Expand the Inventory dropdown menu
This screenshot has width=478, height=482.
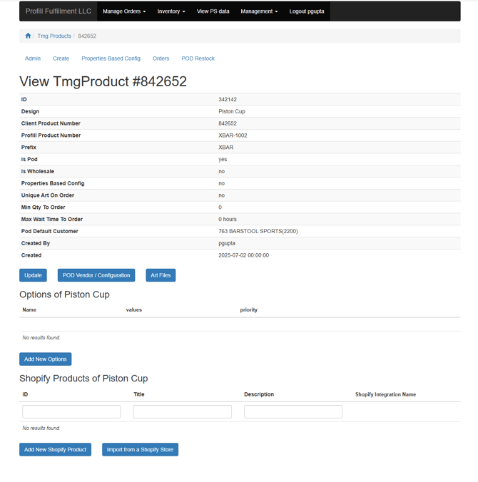pyautogui.click(x=171, y=11)
